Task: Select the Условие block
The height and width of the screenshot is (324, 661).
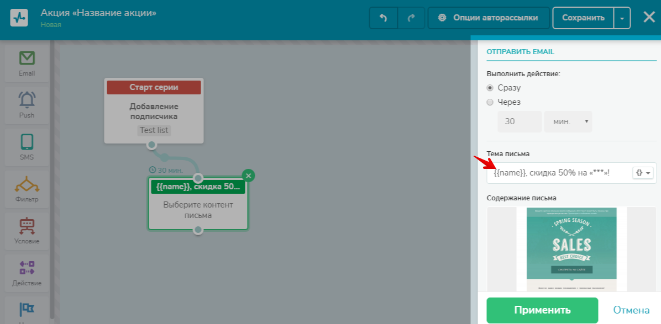Action: point(27,231)
